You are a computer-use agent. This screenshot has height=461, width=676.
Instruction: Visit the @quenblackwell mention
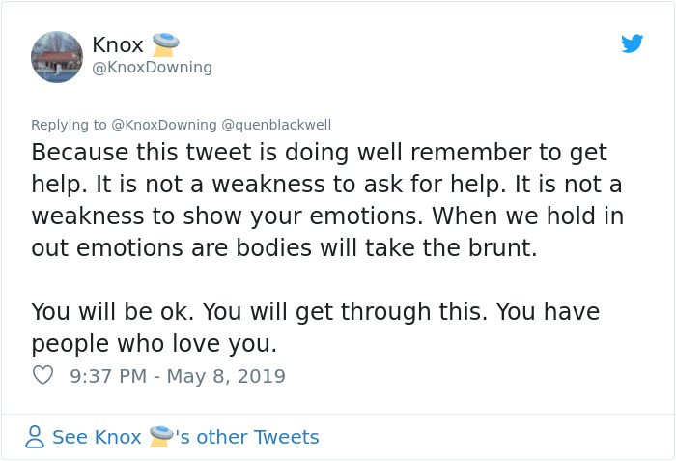tap(276, 125)
